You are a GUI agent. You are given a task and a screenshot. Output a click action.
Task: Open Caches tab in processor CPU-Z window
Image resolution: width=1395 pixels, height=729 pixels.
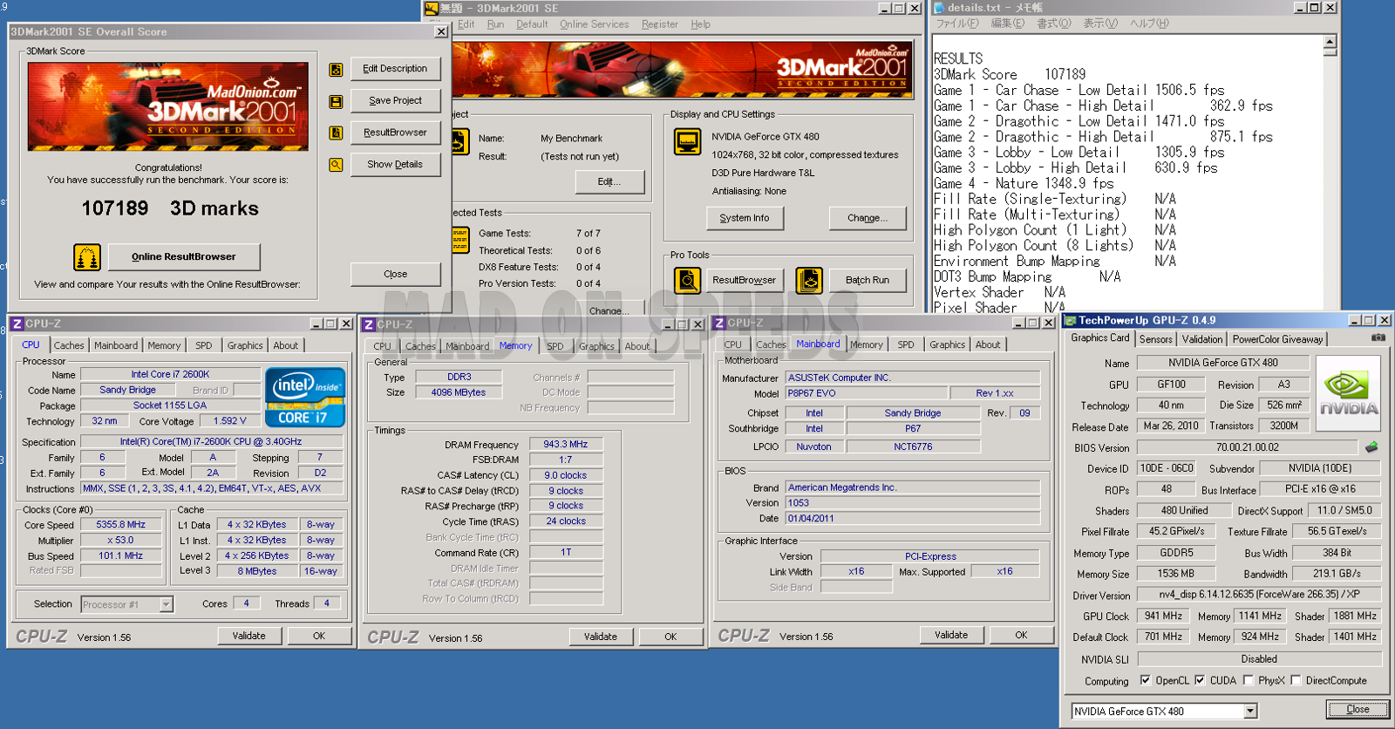point(69,345)
